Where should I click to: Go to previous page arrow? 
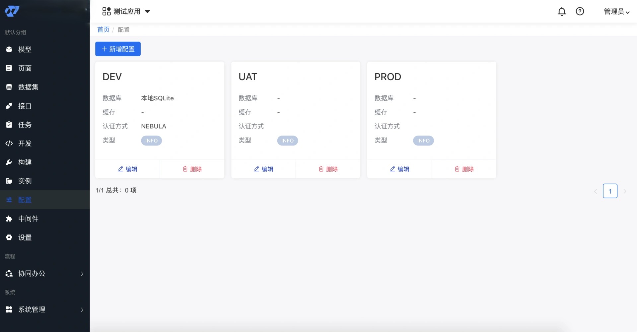596,191
